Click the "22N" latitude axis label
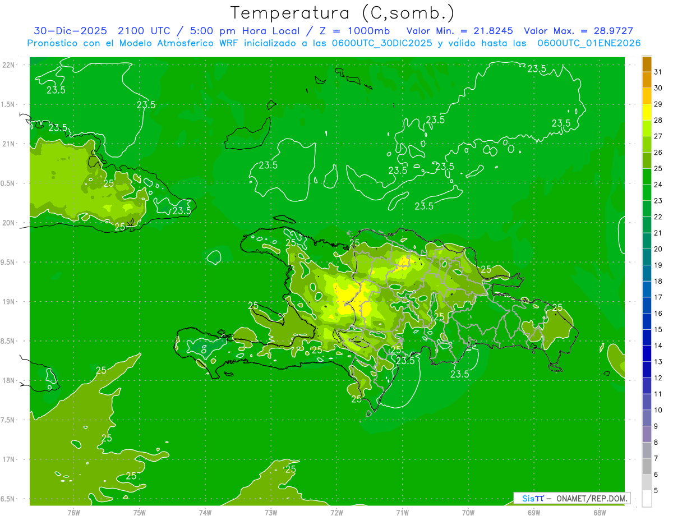 coord(8,65)
